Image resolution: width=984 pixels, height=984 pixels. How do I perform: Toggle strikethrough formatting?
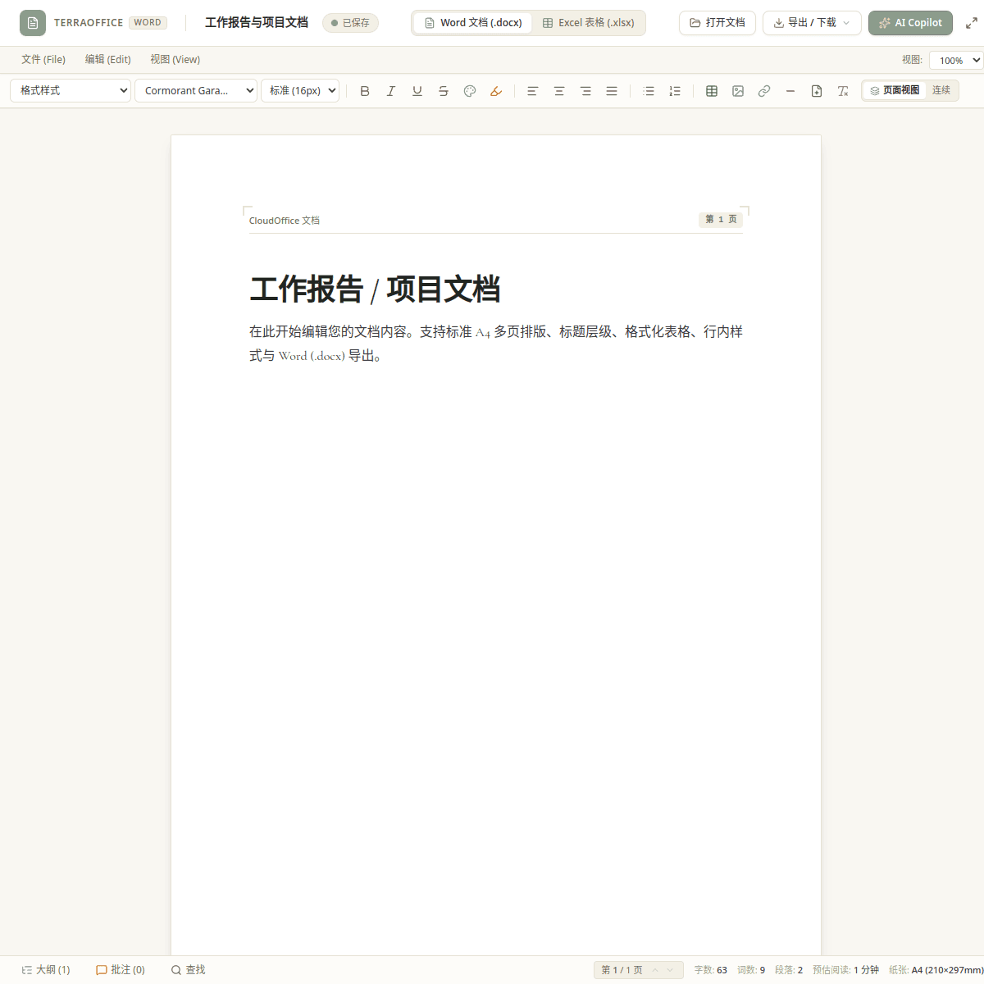[444, 91]
